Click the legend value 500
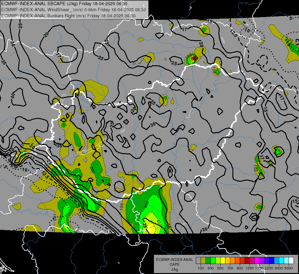Image resolution: width=299 pixels, height=274 pixels. click(x=220, y=268)
